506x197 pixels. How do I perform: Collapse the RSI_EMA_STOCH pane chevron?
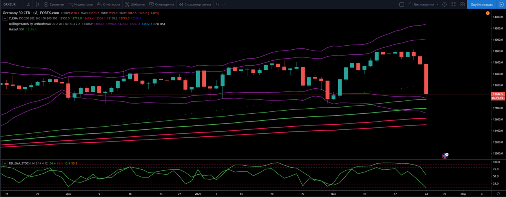pyautogui.click(x=5, y=163)
